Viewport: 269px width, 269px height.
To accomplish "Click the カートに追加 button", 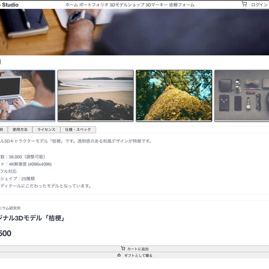I will 134,249.
